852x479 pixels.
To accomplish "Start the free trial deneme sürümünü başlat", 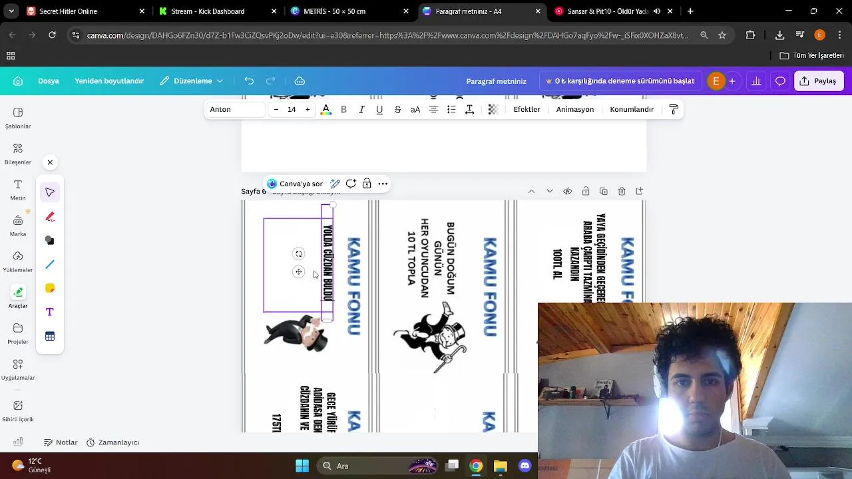I will point(620,81).
